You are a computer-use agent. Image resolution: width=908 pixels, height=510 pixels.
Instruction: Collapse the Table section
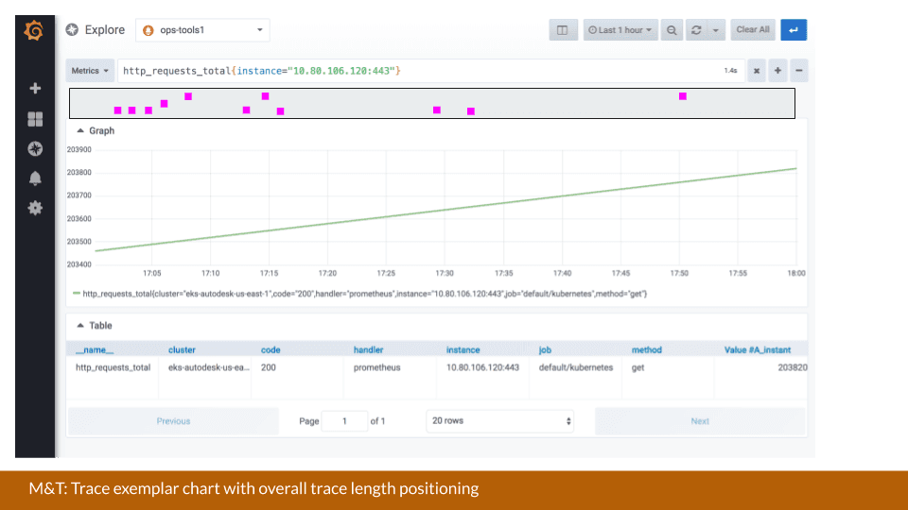click(95, 326)
